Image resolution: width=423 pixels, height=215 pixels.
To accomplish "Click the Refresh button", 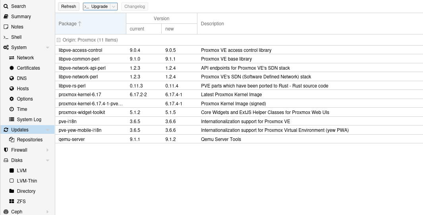I will [68, 6].
